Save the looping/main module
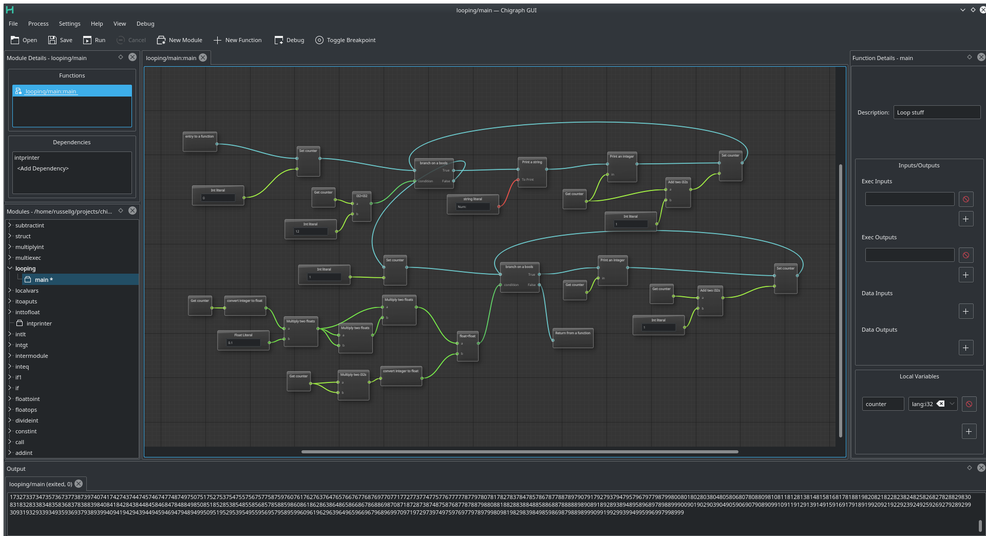 tap(60, 40)
